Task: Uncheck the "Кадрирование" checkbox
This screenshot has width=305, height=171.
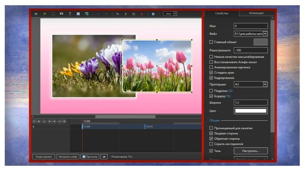Action: (211, 78)
